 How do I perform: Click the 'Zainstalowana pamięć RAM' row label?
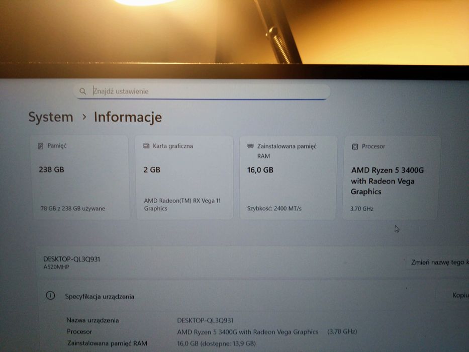[x=107, y=343]
